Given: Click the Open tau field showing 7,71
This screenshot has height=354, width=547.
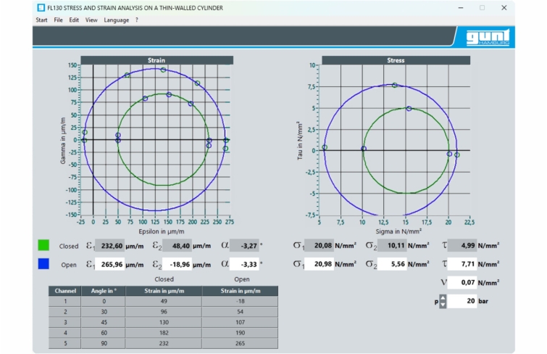Looking at the screenshot, I should point(467,264).
